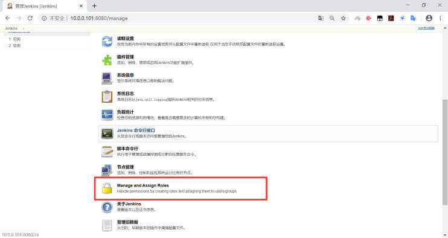Open the '系统日志' link
This screenshot has width=448, height=238.
(125, 94)
